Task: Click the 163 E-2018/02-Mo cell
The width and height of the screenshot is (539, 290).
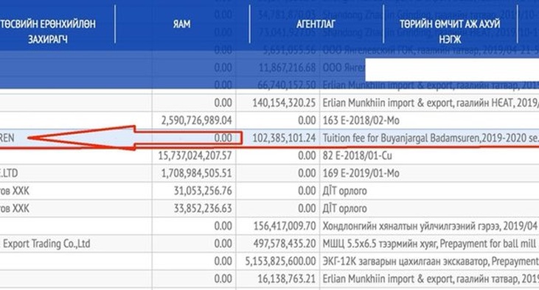Action: (361, 121)
